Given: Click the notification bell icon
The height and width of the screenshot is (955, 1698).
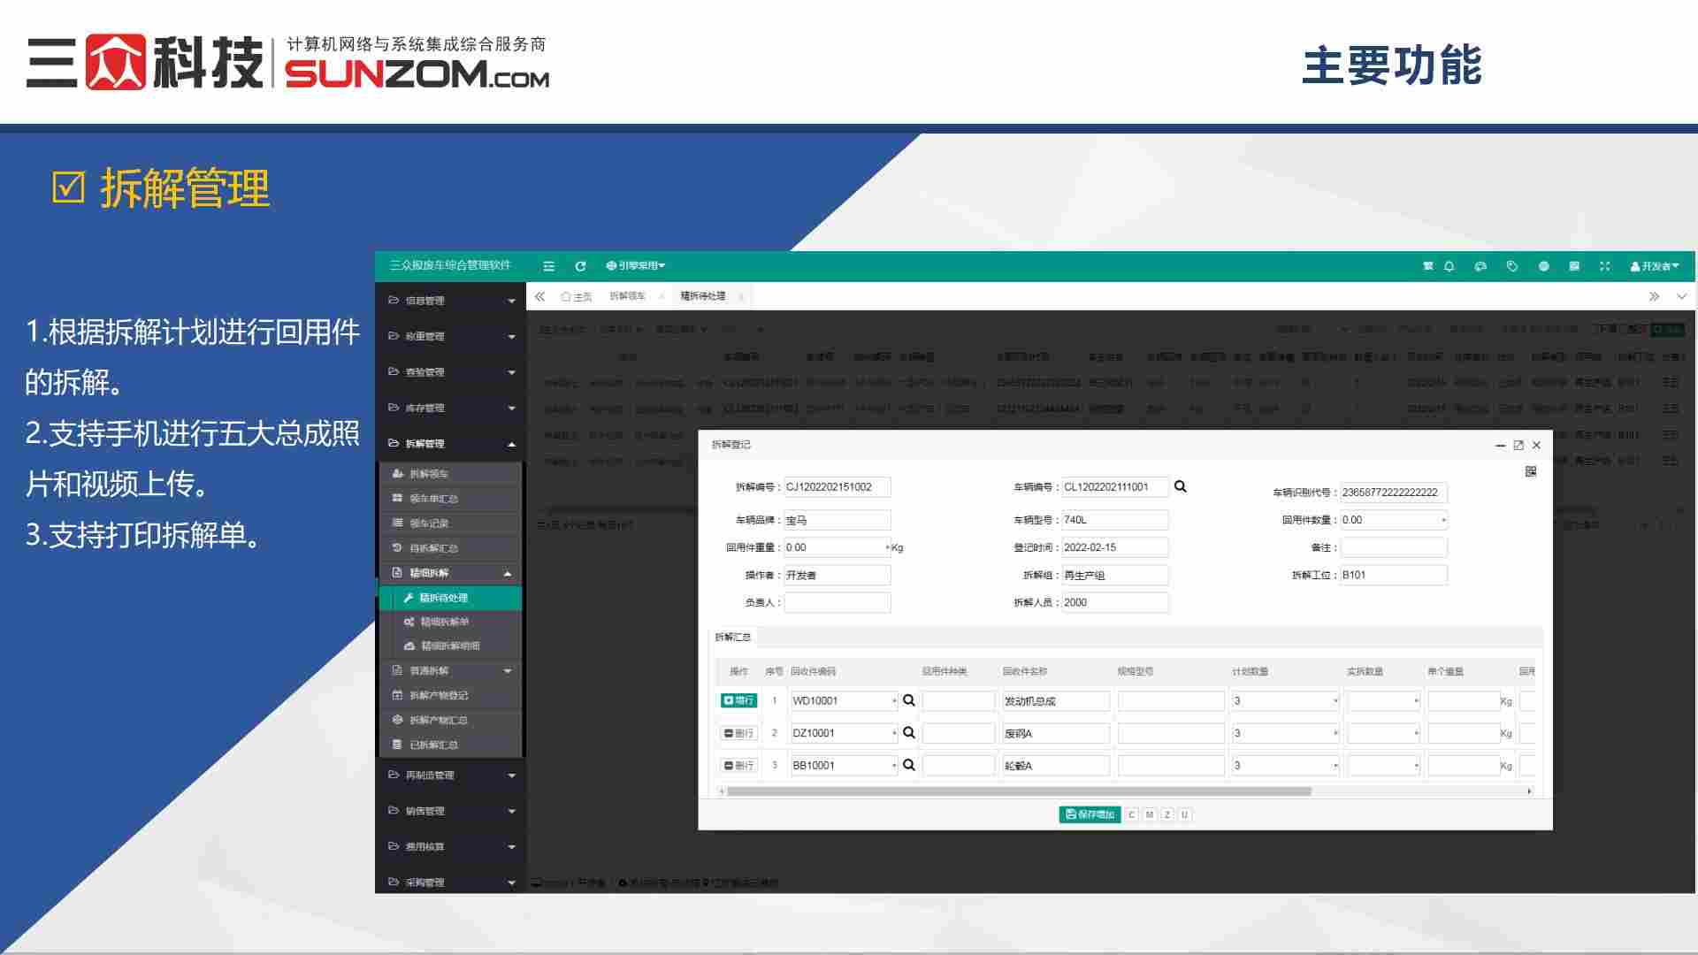Looking at the screenshot, I should (1449, 266).
